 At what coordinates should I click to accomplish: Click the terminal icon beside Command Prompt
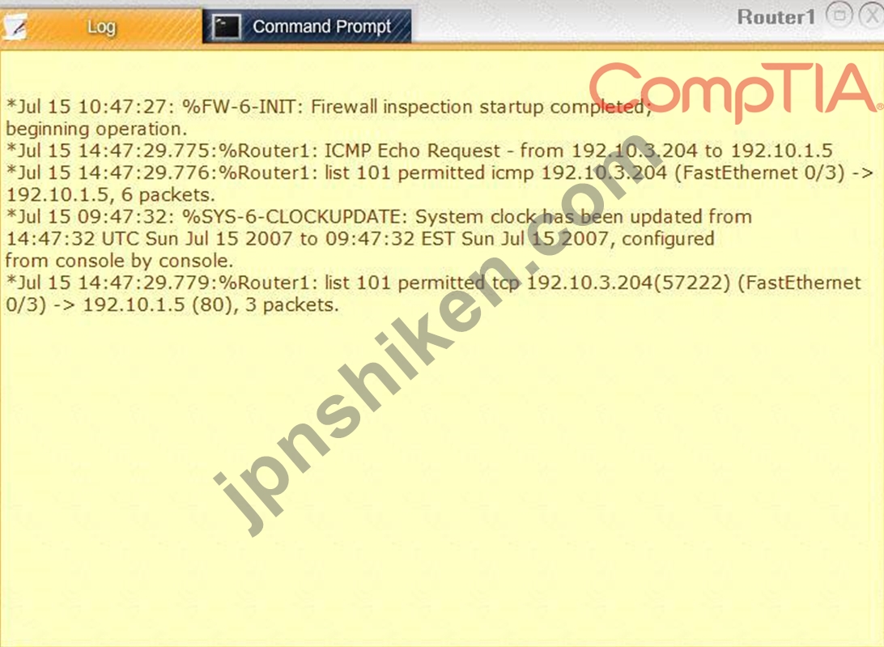click(226, 27)
